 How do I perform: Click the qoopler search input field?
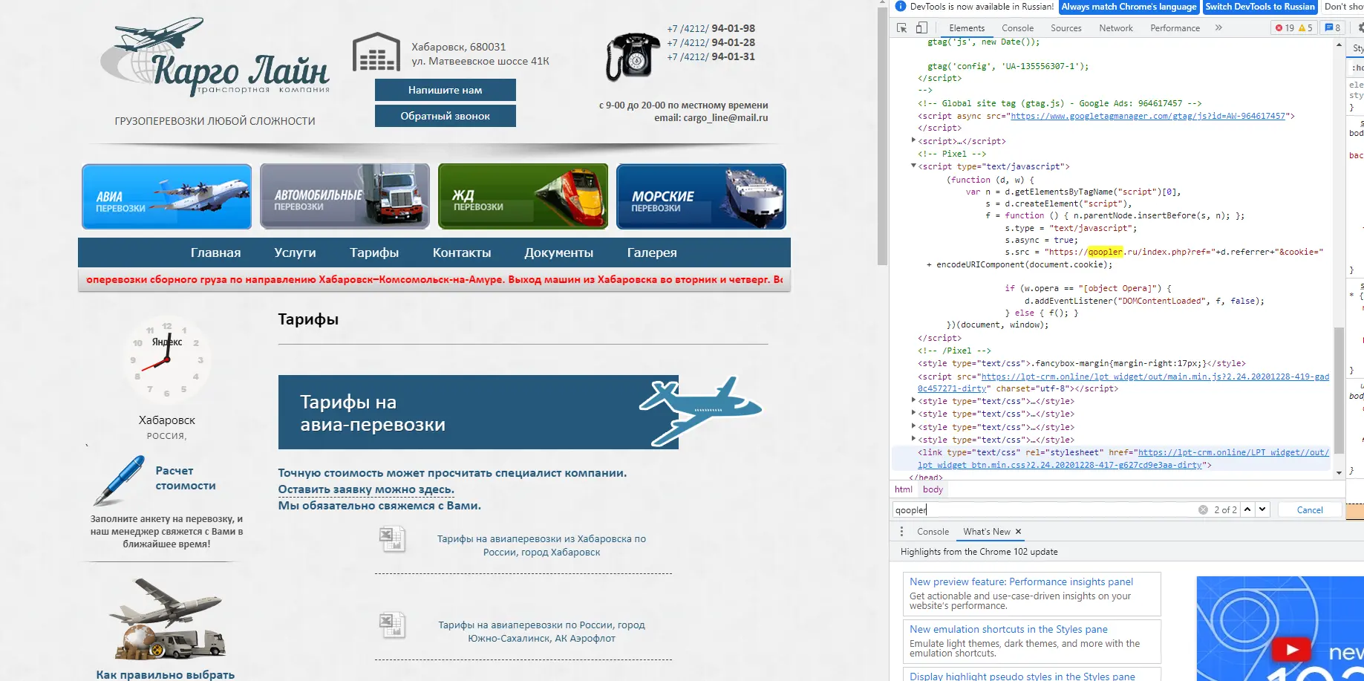(x=1043, y=509)
